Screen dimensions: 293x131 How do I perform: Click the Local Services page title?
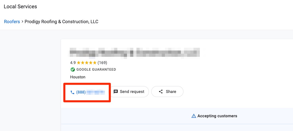point(20,6)
